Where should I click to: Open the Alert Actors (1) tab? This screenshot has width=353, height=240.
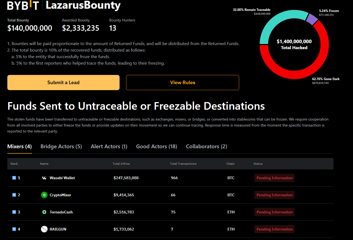[x=109, y=146]
